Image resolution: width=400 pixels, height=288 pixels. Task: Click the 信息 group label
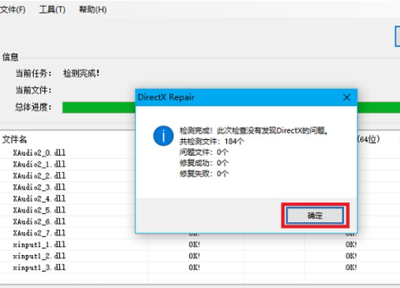[10, 57]
